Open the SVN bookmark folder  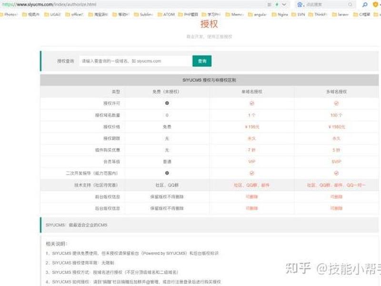[298, 15]
